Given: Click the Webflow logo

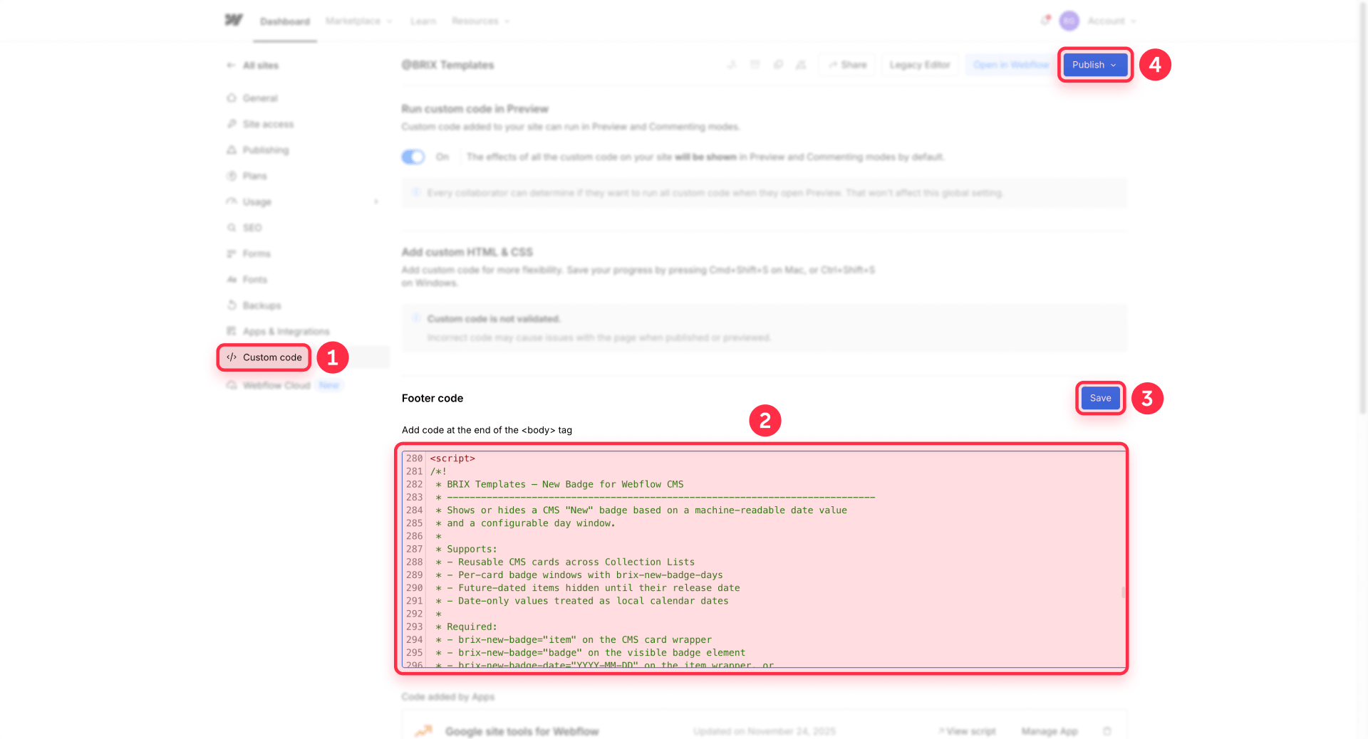Looking at the screenshot, I should point(234,20).
